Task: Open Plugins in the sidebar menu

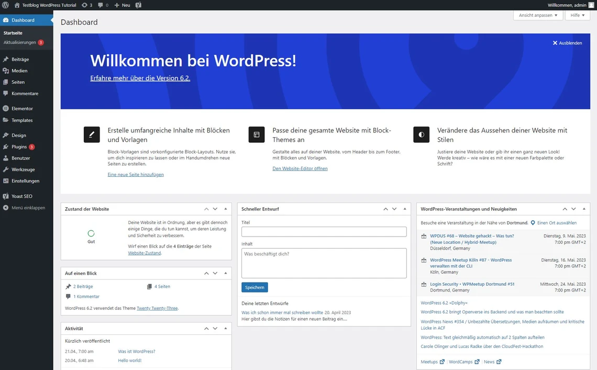Action: click(x=19, y=147)
